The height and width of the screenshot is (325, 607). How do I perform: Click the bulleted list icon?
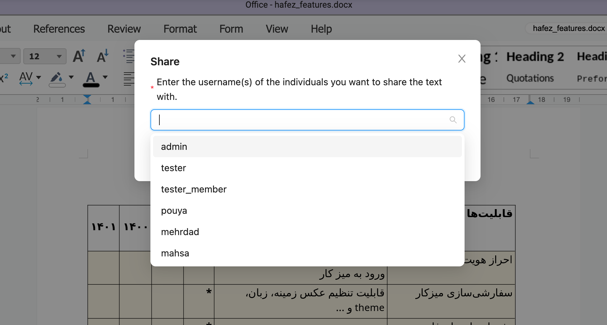pos(128,56)
